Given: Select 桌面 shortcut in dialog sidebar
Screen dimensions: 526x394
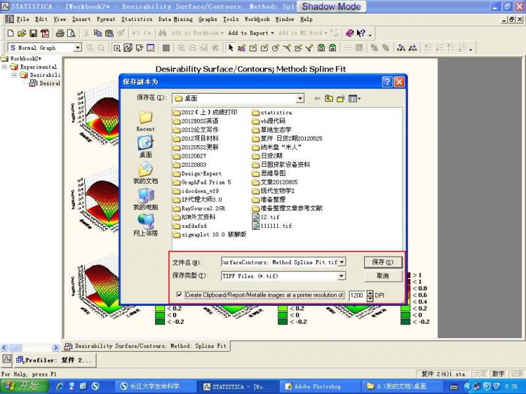Looking at the screenshot, I should click(x=145, y=146).
